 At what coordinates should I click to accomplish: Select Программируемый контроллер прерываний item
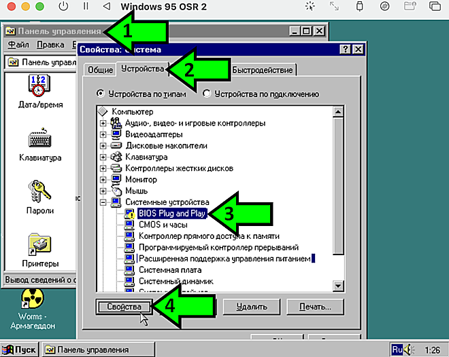218,247
